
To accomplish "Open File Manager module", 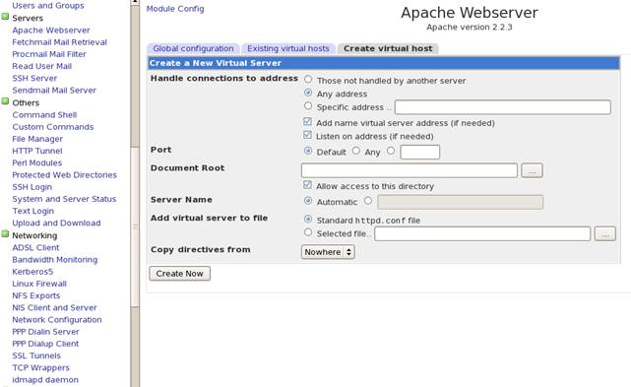I will coord(37,139).
